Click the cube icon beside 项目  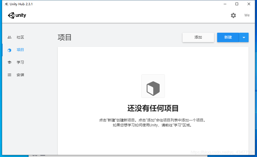tap(9, 50)
